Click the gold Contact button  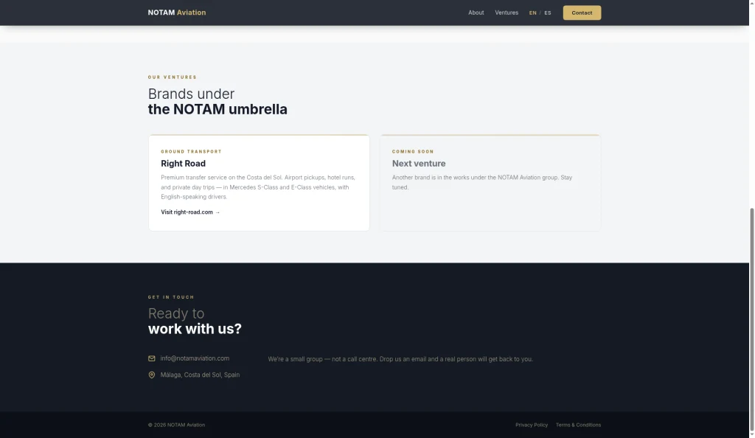click(x=582, y=13)
